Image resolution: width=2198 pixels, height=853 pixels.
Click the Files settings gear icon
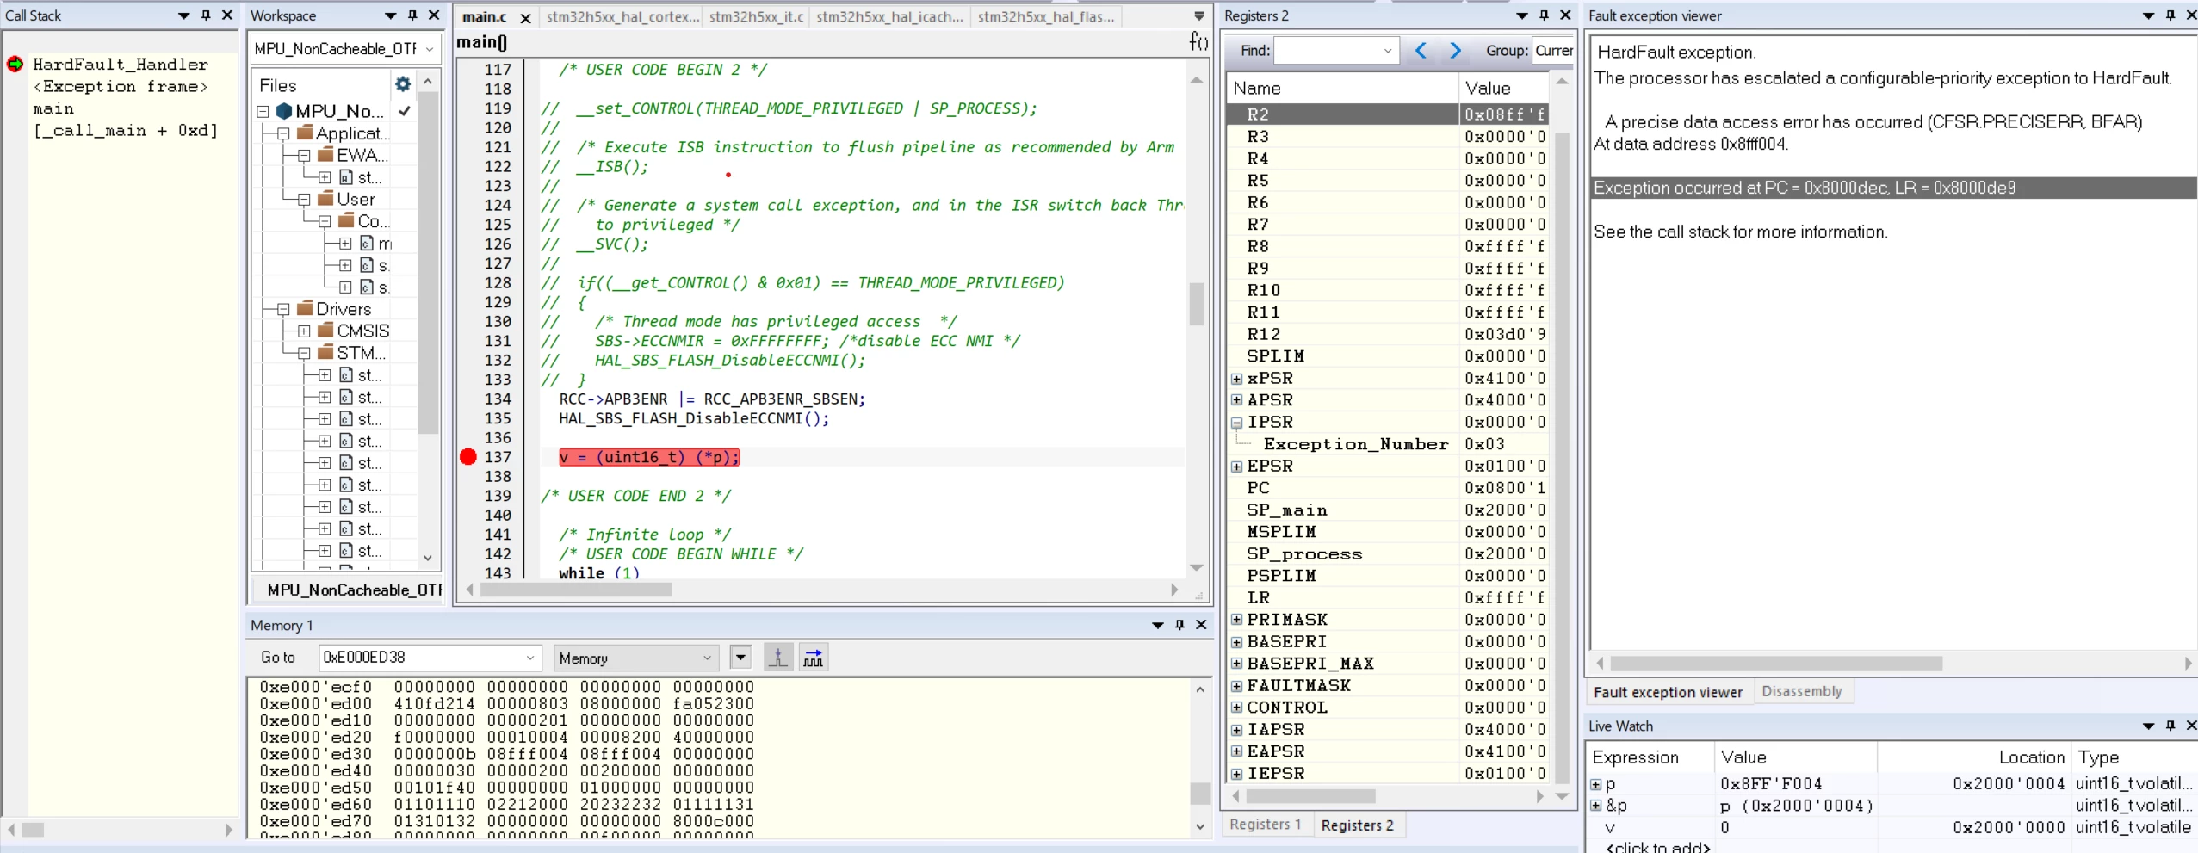(x=402, y=84)
